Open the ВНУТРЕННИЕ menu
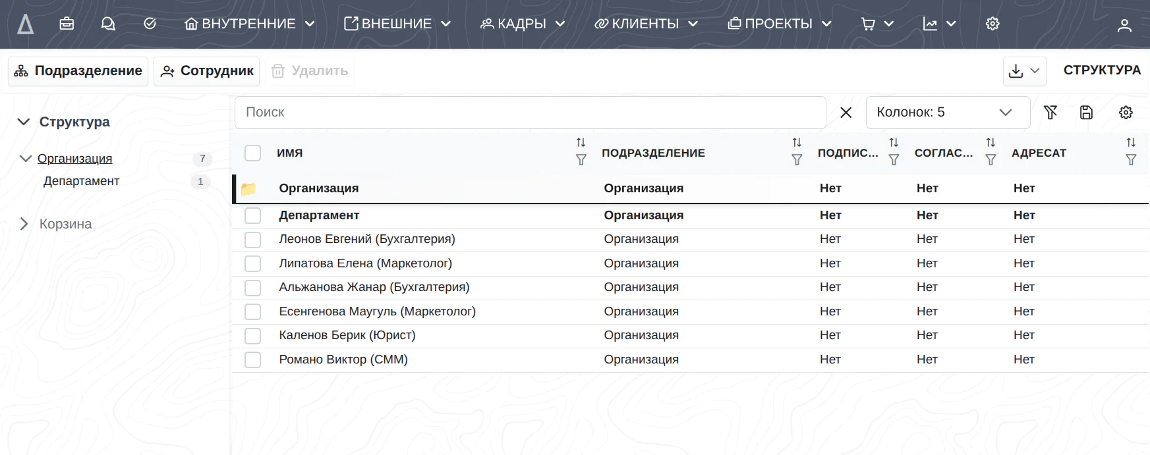The height and width of the screenshot is (455, 1150). click(x=250, y=24)
